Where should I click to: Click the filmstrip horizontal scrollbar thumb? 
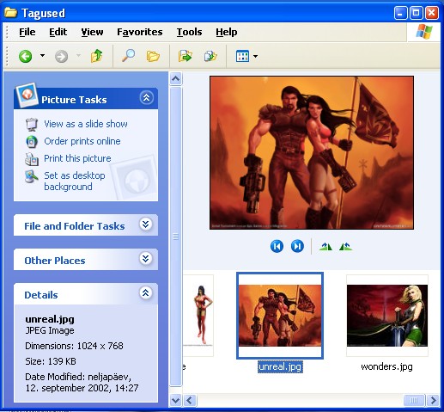(x=414, y=400)
